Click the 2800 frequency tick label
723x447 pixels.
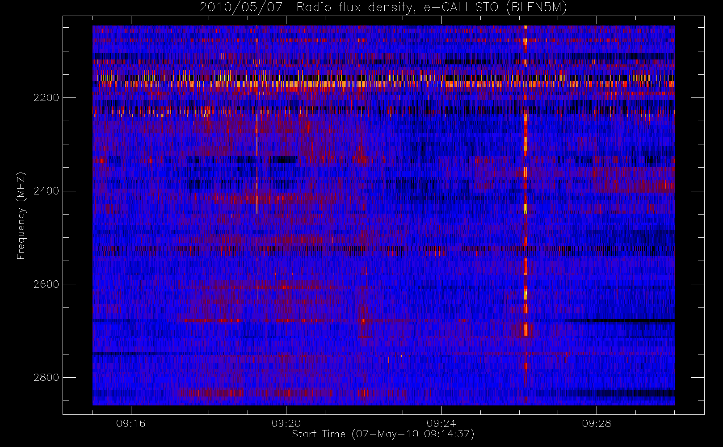(x=46, y=378)
